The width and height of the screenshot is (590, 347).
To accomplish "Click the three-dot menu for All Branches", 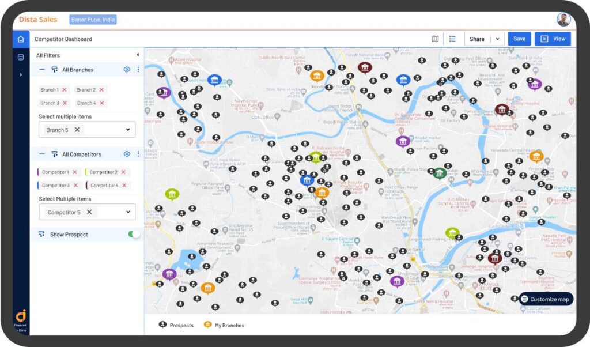I will 138,70.
